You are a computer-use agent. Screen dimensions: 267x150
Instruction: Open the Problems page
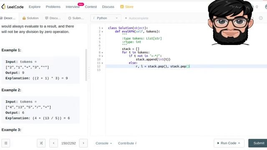point(53,7)
